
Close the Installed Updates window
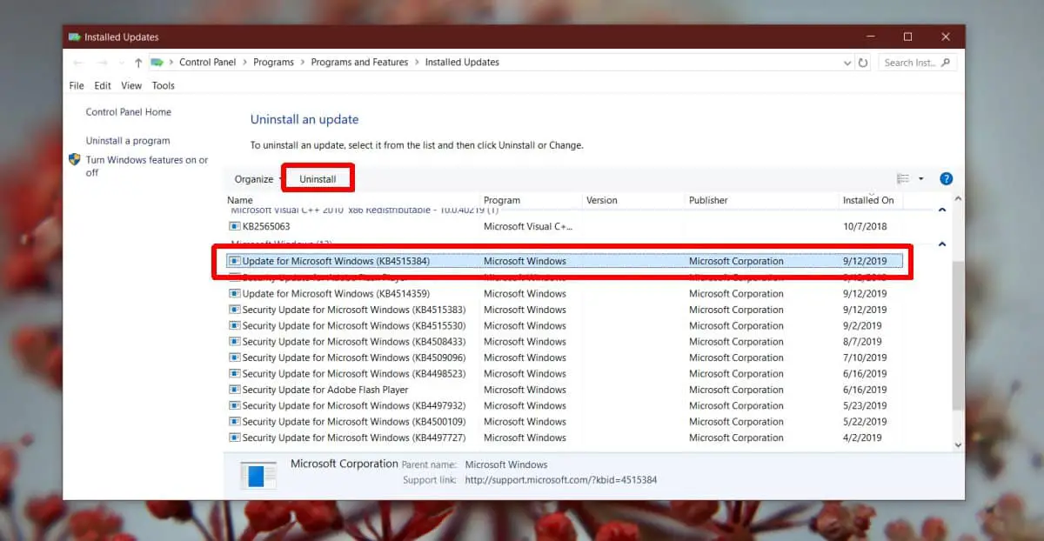(x=946, y=37)
